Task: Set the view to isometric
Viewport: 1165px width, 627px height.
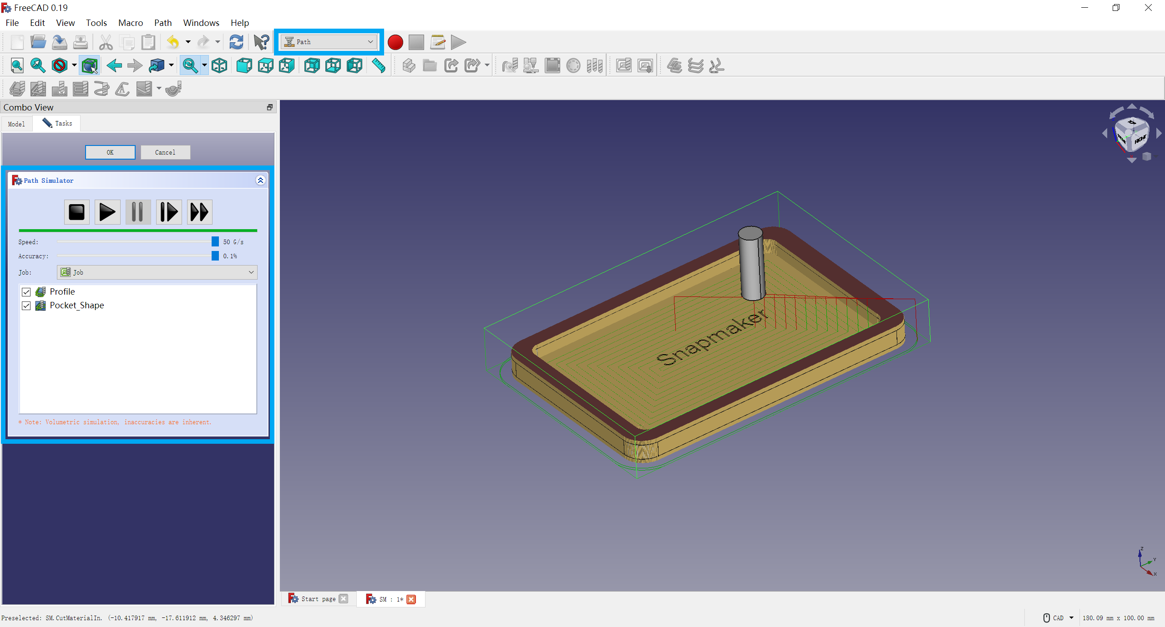Action: pos(219,65)
